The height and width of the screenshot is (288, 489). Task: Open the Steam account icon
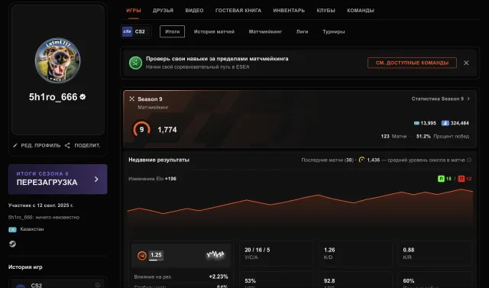click(x=12, y=244)
